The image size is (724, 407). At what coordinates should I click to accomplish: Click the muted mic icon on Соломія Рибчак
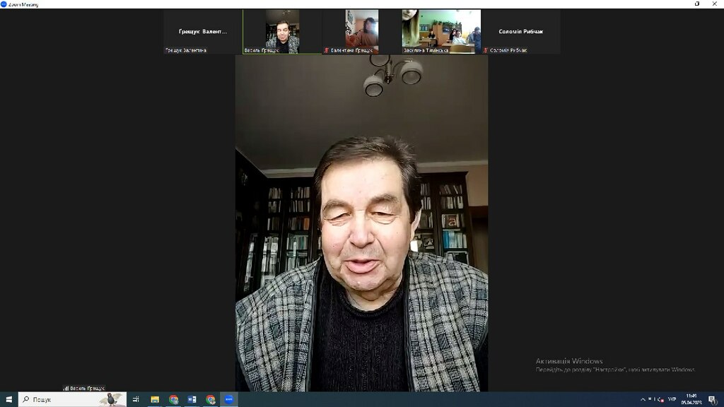click(486, 50)
